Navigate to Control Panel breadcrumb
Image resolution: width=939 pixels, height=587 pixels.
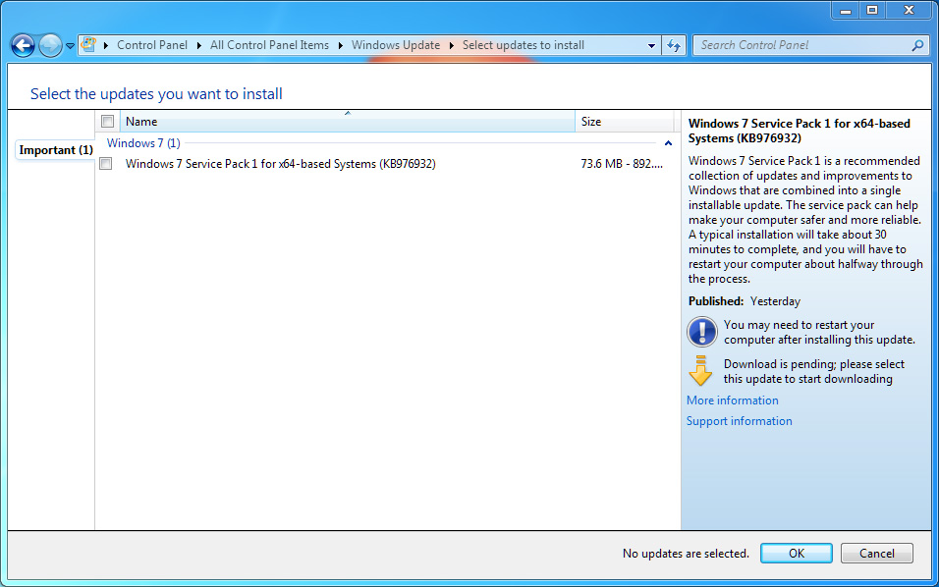[x=152, y=45]
